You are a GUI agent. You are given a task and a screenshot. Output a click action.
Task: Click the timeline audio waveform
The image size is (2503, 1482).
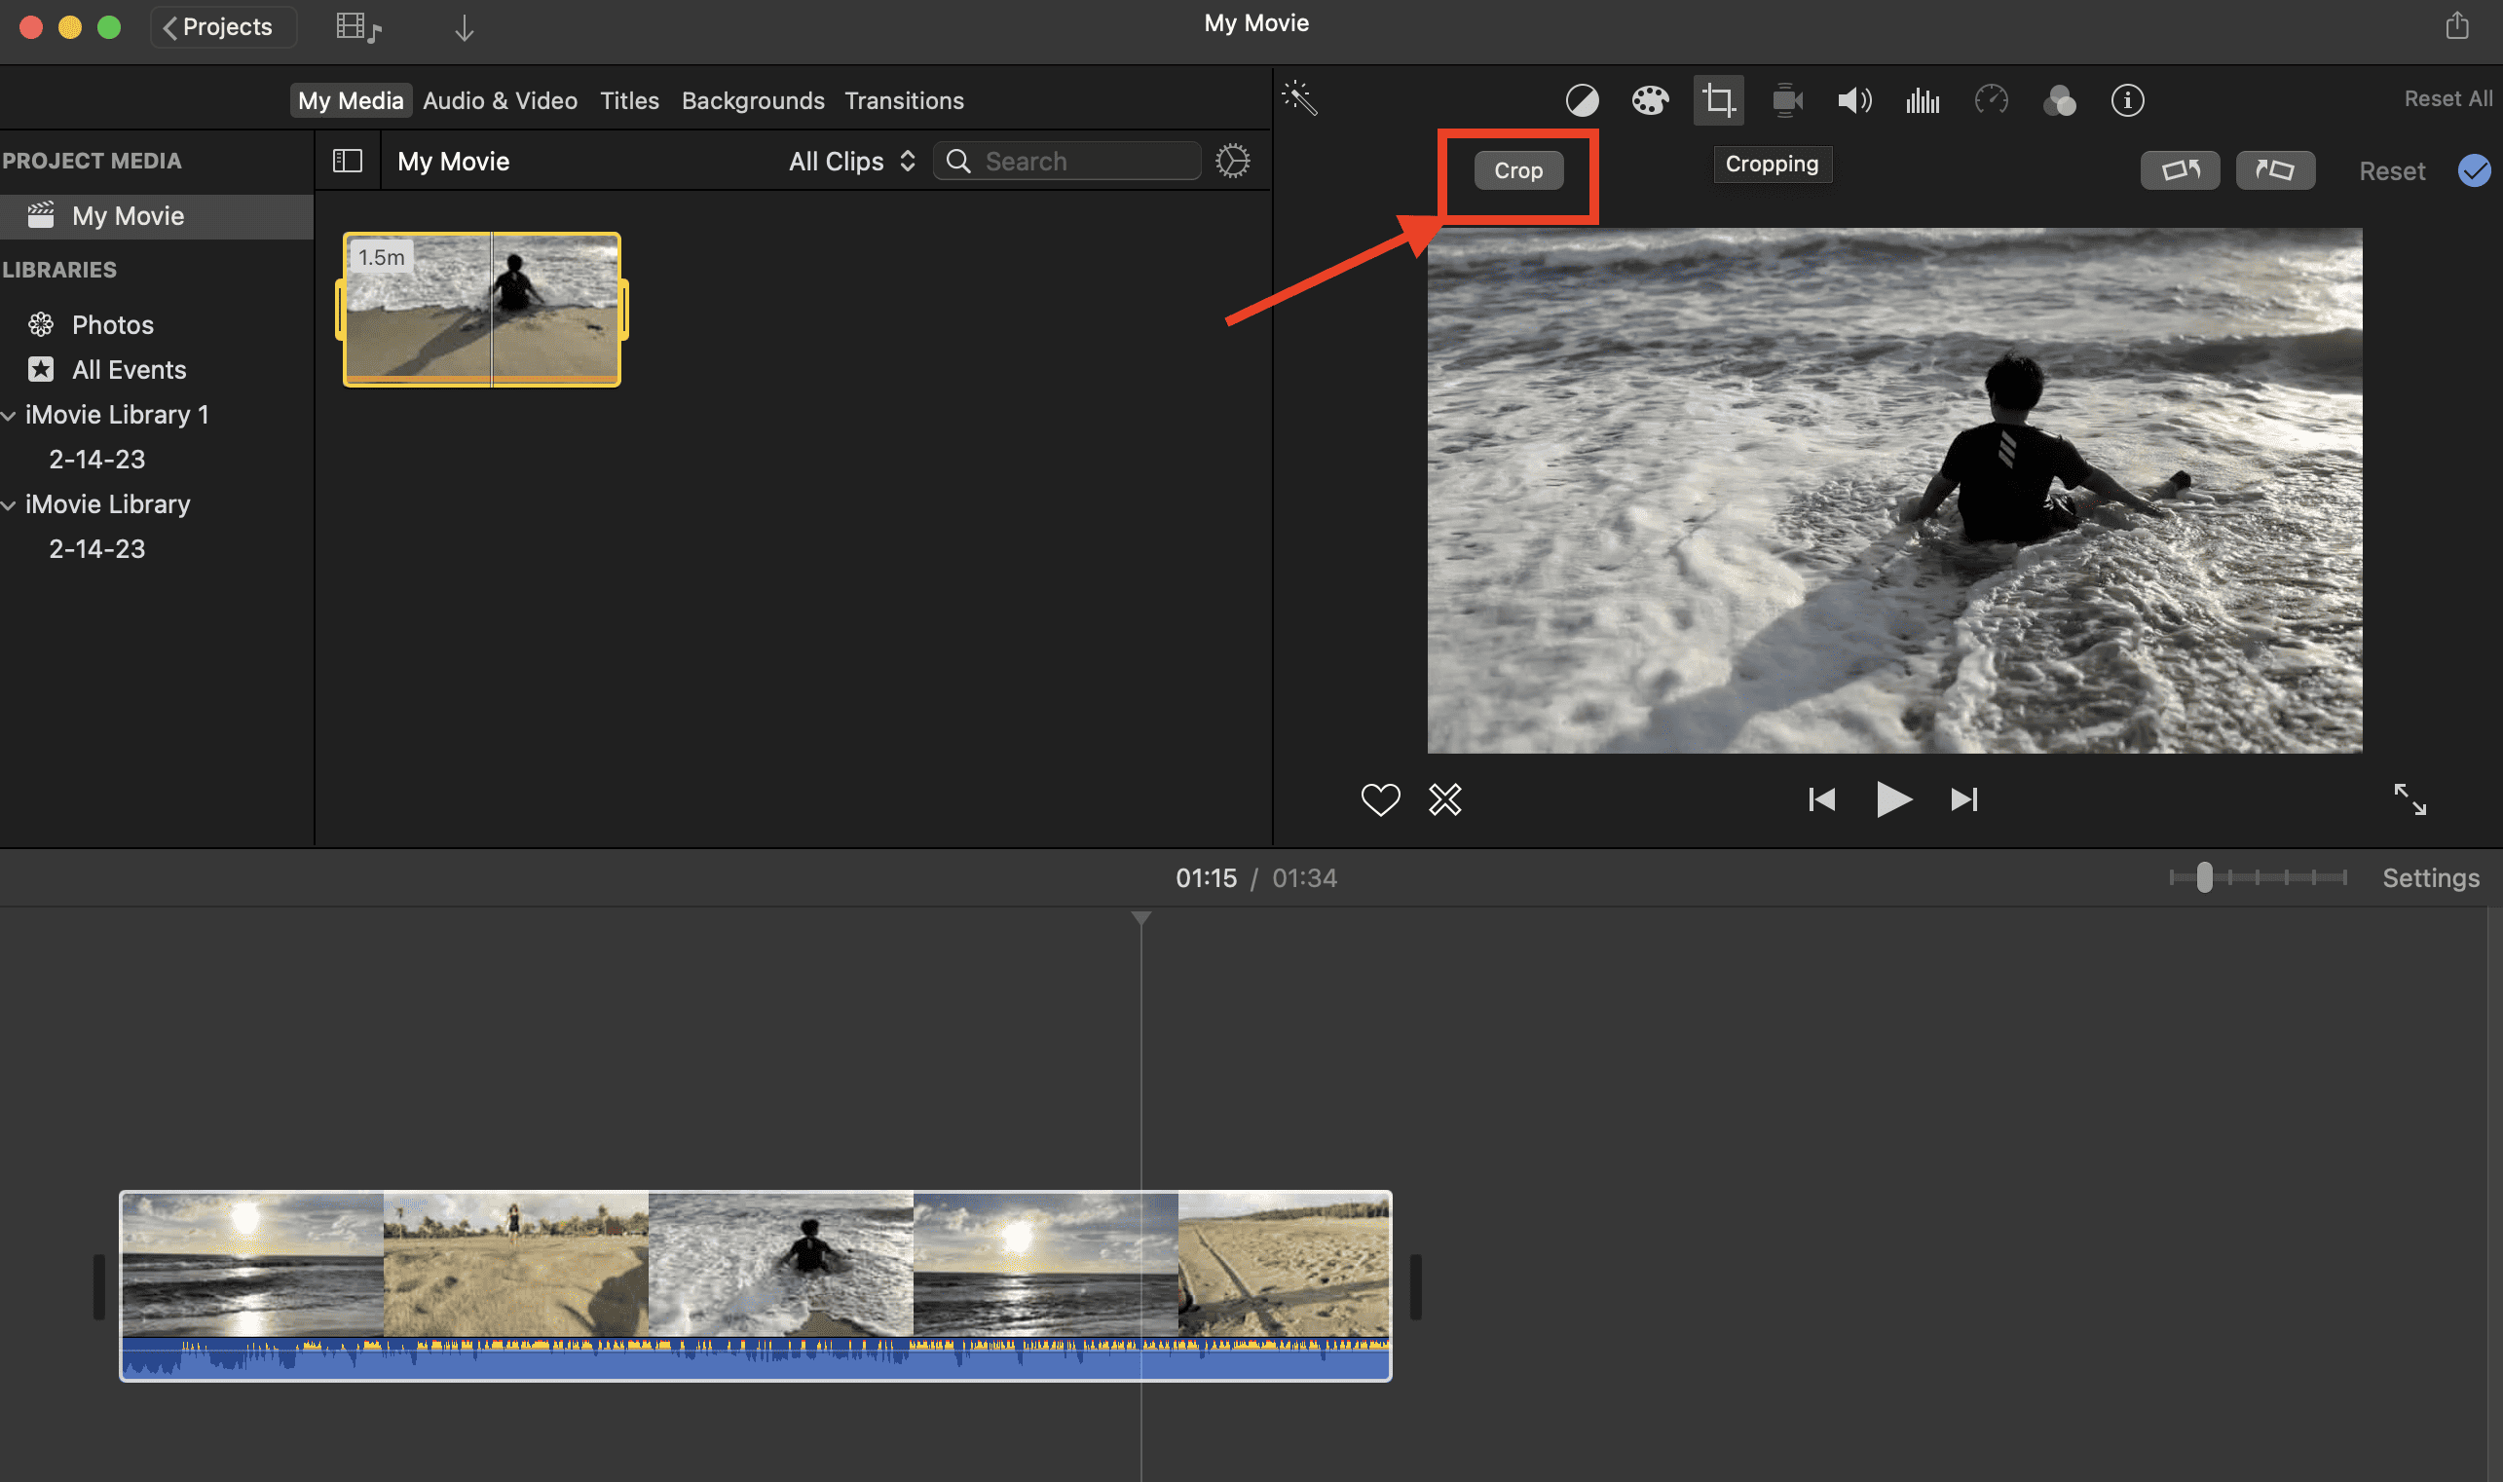(x=755, y=1360)
